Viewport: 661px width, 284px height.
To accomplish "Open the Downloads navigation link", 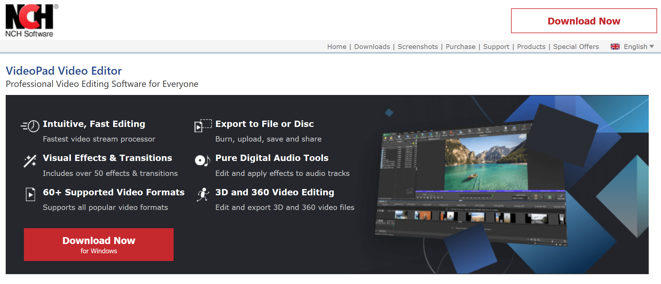I will [x=372, y=47].
